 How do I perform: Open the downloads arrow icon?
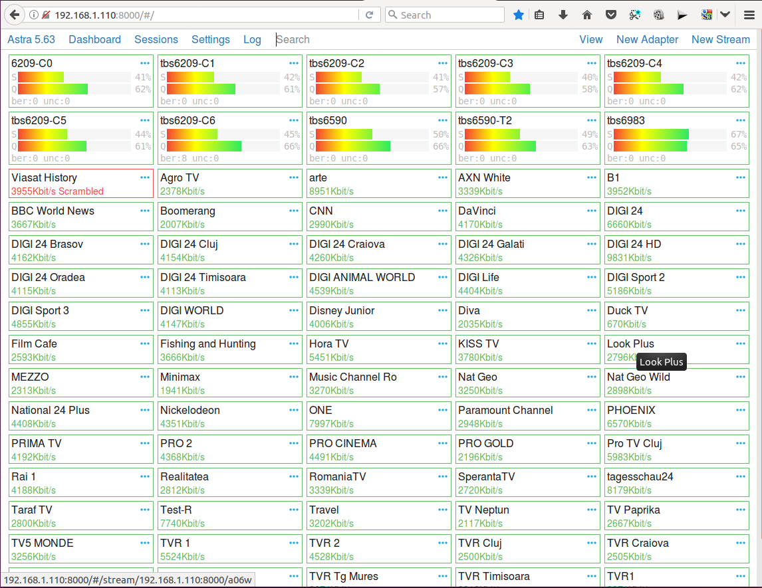tap(563, 15)
